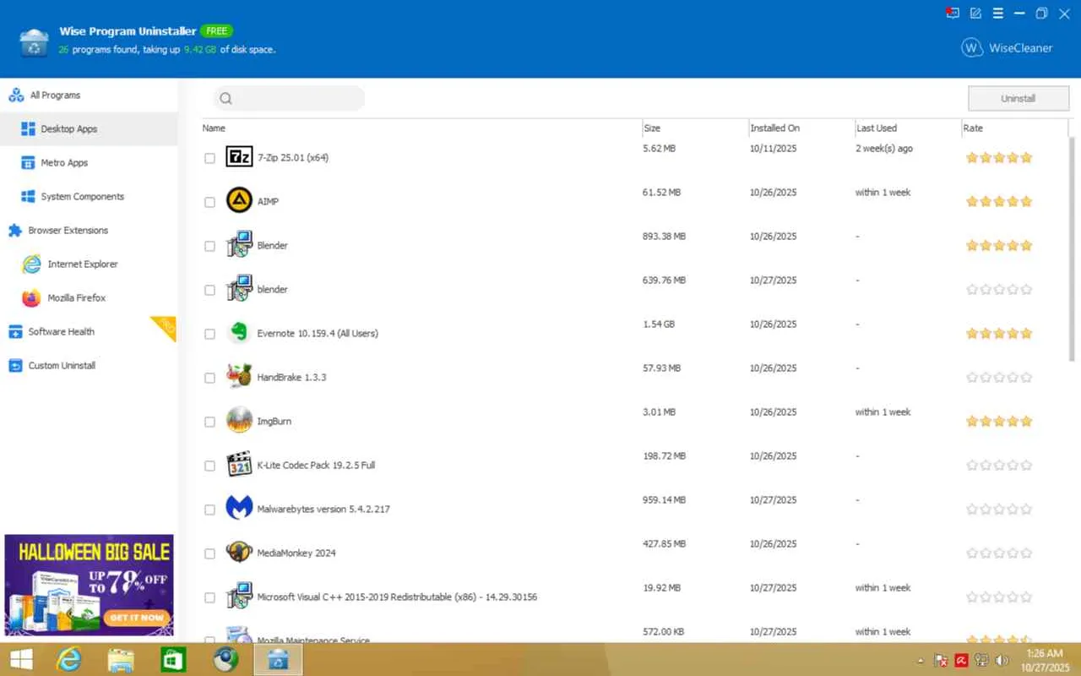Select the MediaMonkey 2024 checkbox
Screen dimensions: 1081x676
210,553
